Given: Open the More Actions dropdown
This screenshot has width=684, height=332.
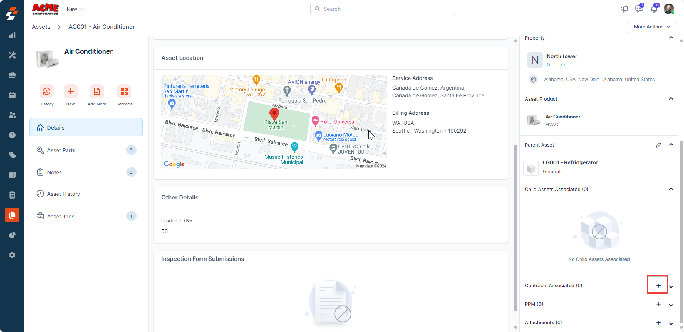Looking at the screenshot, I should tap(652, 27).
